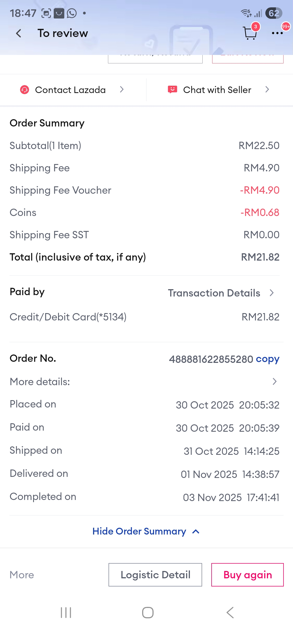This screenshot has height=630, width=293.
Task: Tap the order number 488881622855280
Action: click(x=211, y=359)
